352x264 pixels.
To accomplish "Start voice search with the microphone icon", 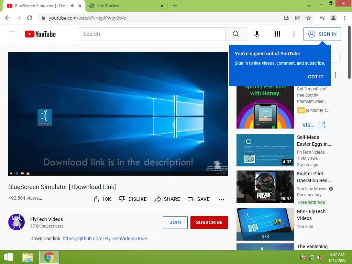I will 256,34.
